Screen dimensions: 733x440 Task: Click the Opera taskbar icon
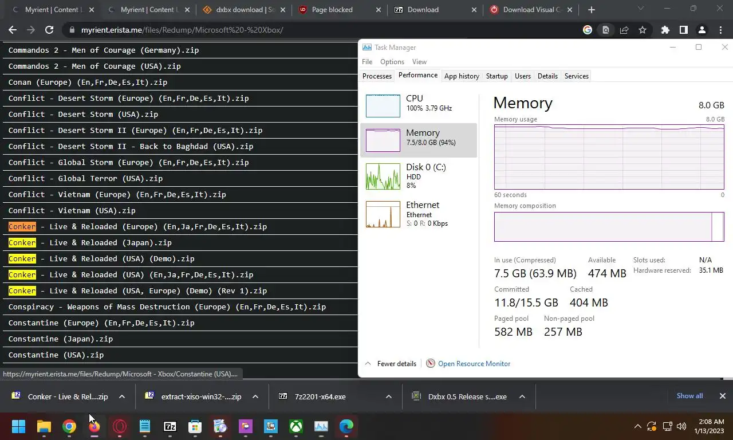(120, 426)
